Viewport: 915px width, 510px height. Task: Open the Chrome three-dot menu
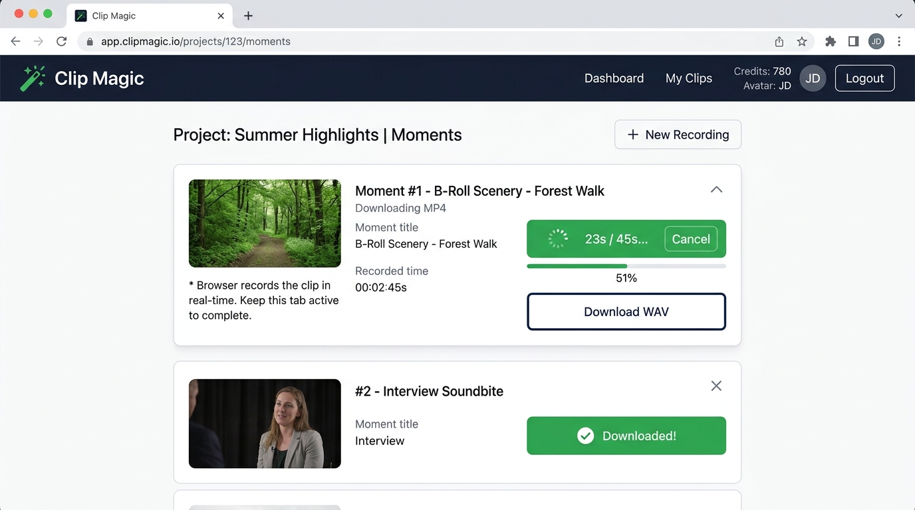point(899,41)
